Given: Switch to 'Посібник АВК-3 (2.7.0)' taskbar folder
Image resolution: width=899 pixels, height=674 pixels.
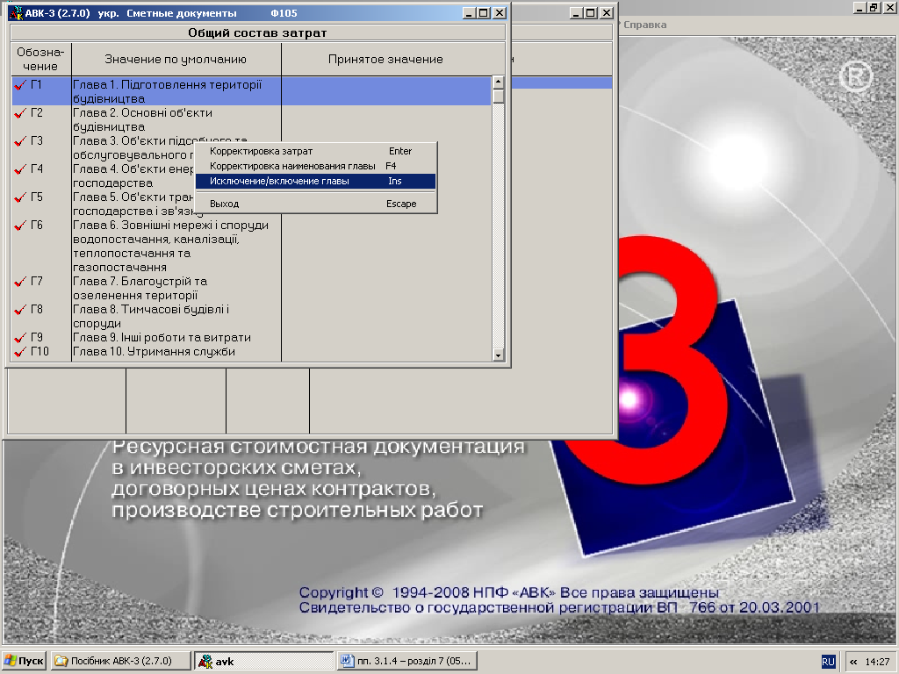Looking at the screenshot, I should coord(120,661).
